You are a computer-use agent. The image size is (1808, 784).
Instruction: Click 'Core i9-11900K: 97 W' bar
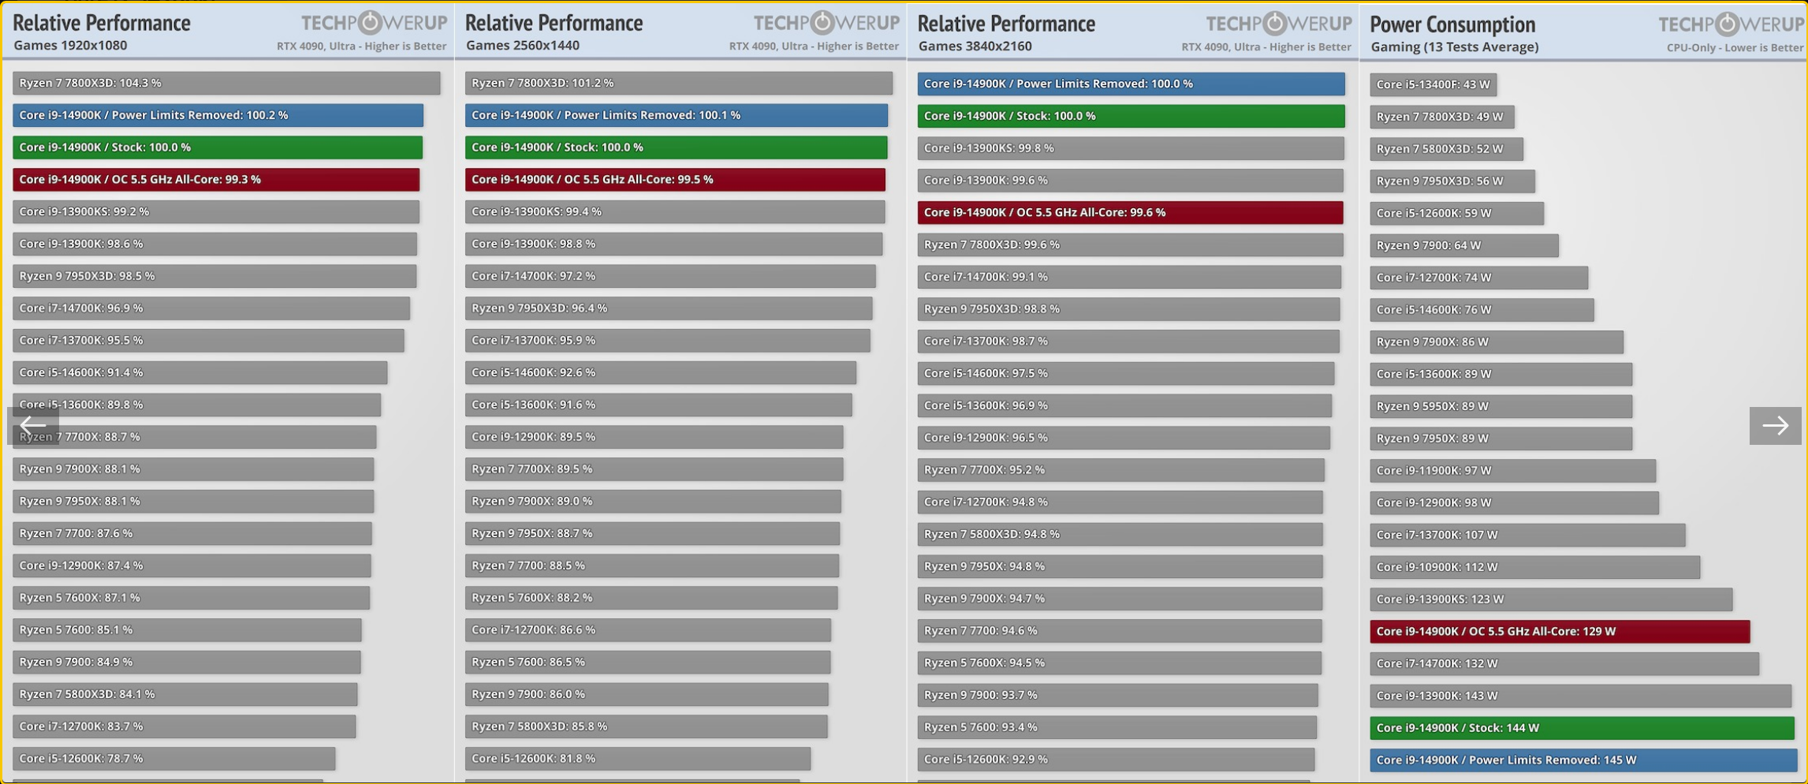1513,471
